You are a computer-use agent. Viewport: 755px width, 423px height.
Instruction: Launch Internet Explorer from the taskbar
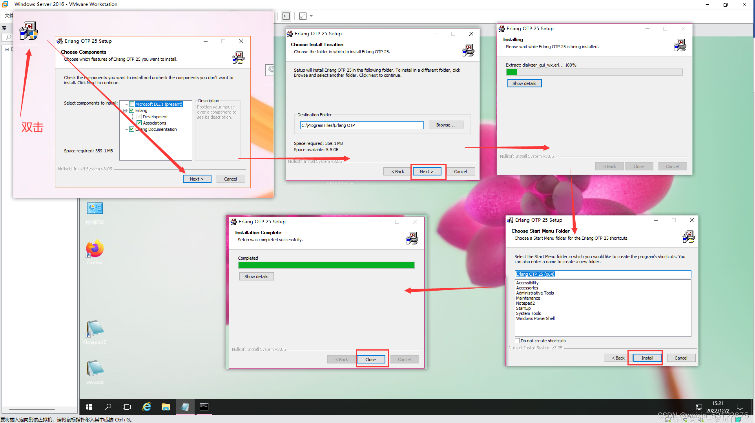(x=146, y=407)
